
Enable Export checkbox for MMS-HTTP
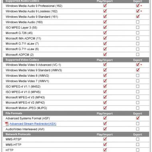(x=138, y=144)
